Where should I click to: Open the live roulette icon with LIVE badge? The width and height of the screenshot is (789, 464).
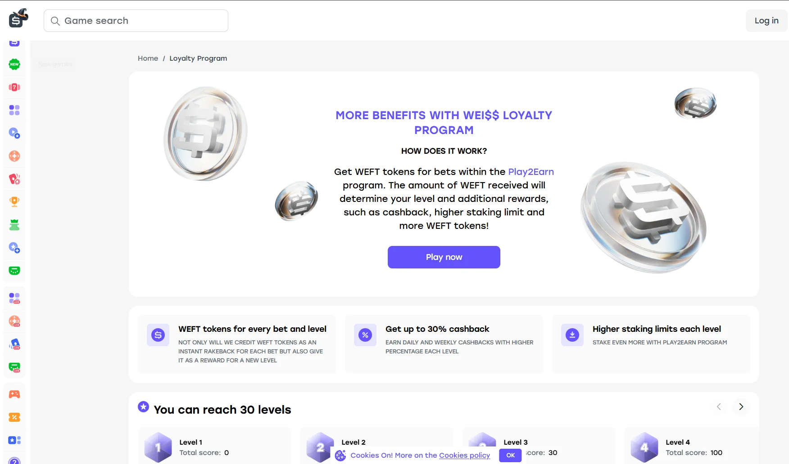click(14, 321)
